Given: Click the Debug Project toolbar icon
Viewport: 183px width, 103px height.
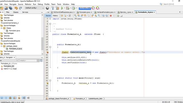Looking at the screenshot, I should click(68, 8).
